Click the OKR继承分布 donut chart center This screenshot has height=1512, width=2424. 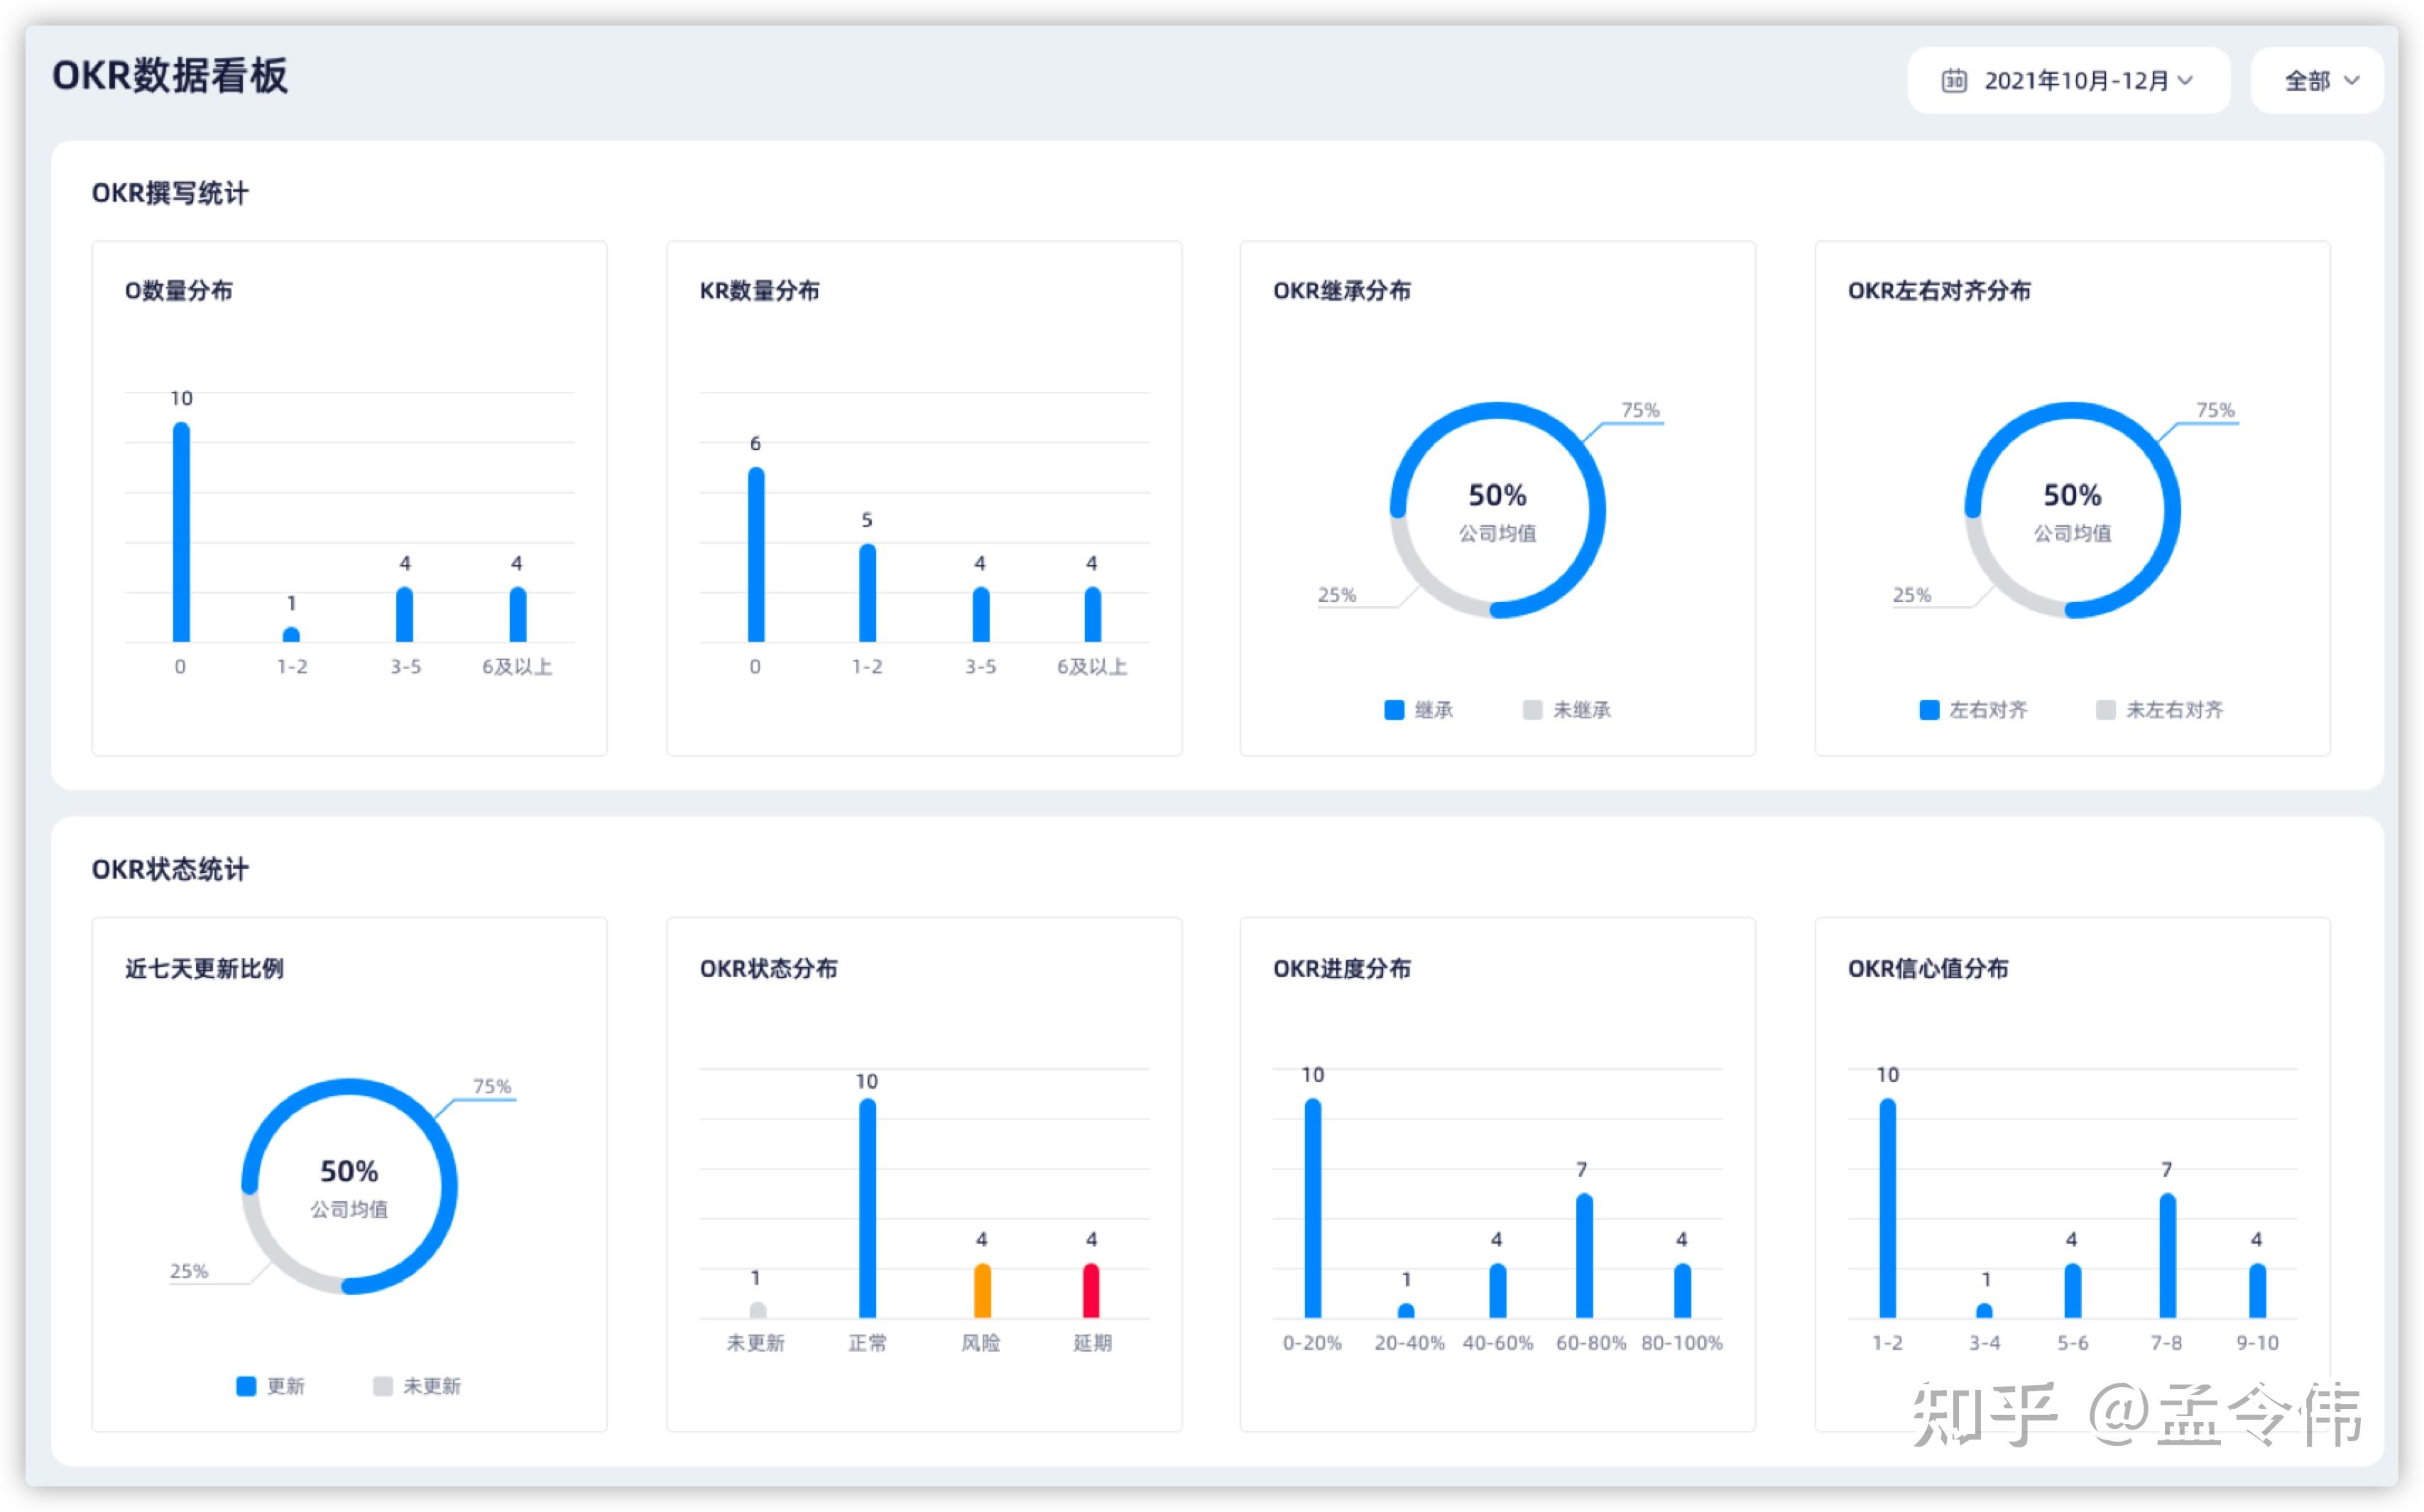click(x=1497, y=510)
